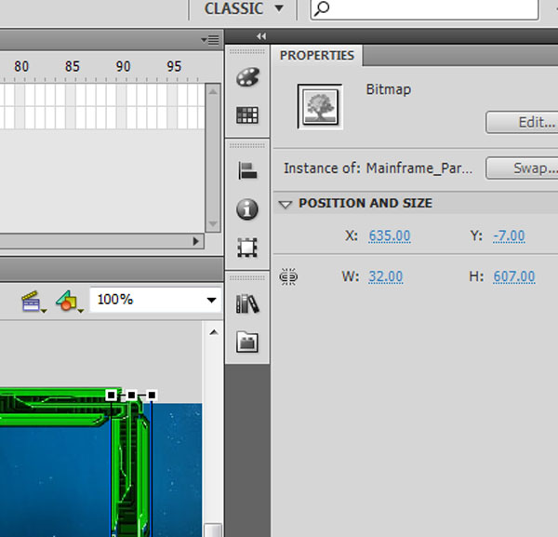
Task: Expand dock panels with double-arrow icon
Action: [x=261, y=36]
